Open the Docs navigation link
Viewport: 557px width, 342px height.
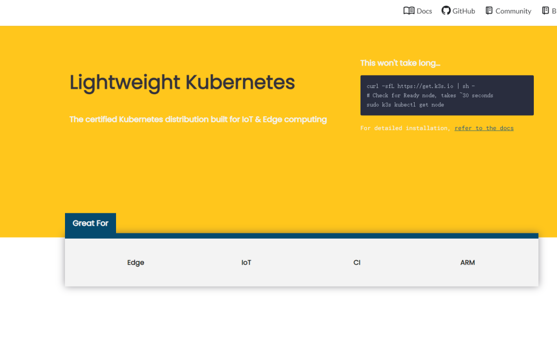[418, 11]
